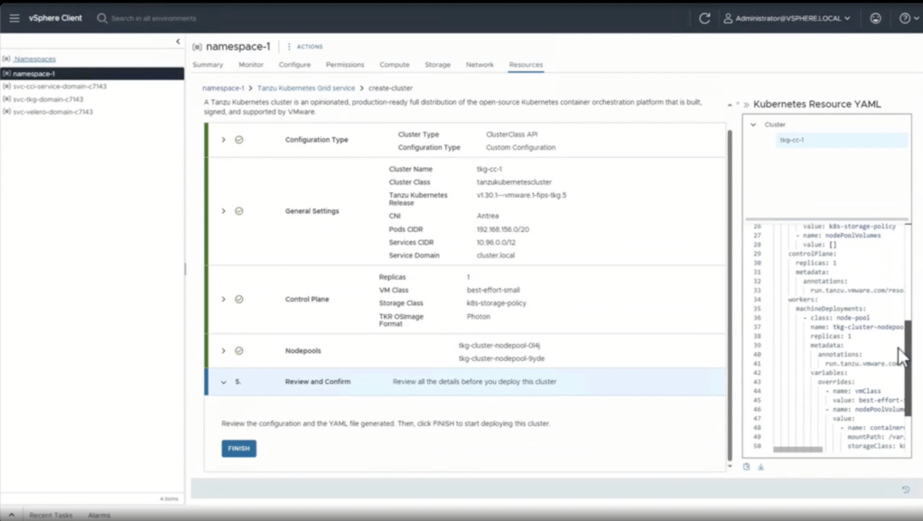Open the help question mark menu
923x521 pixels.
[x=905, y=18]
